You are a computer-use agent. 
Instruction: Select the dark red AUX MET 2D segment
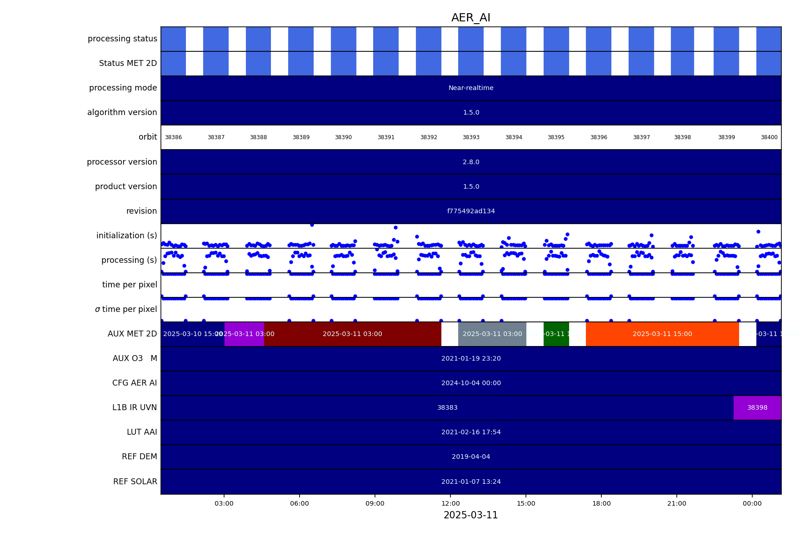pyautogui.click(x=352, y=334)
